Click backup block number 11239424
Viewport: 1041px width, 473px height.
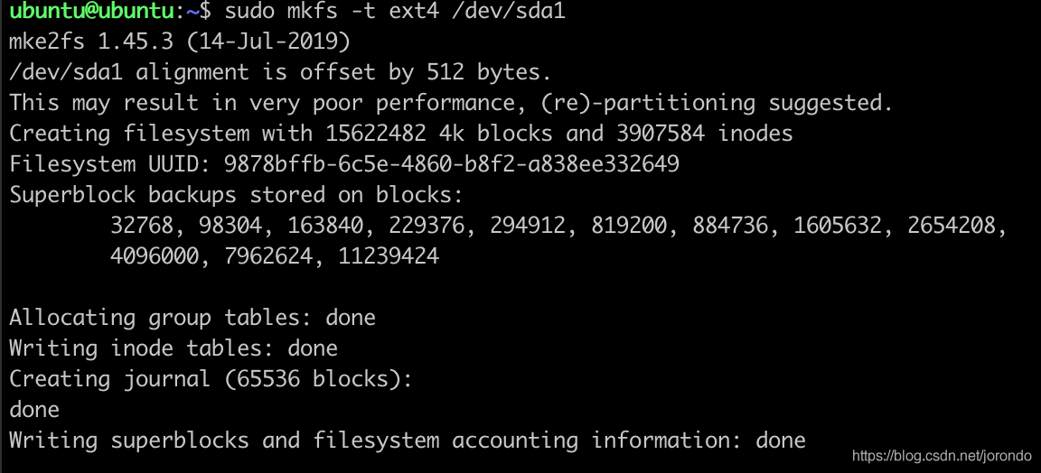point(389,256)
